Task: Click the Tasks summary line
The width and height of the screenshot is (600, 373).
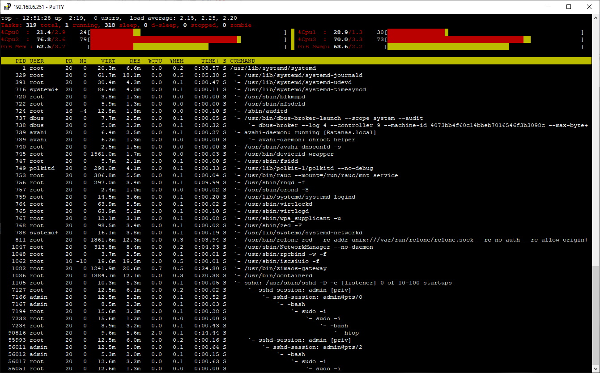Action: 126,25
